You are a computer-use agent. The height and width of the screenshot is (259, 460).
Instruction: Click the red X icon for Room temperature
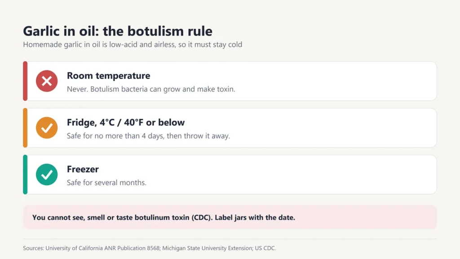(47, 81)
